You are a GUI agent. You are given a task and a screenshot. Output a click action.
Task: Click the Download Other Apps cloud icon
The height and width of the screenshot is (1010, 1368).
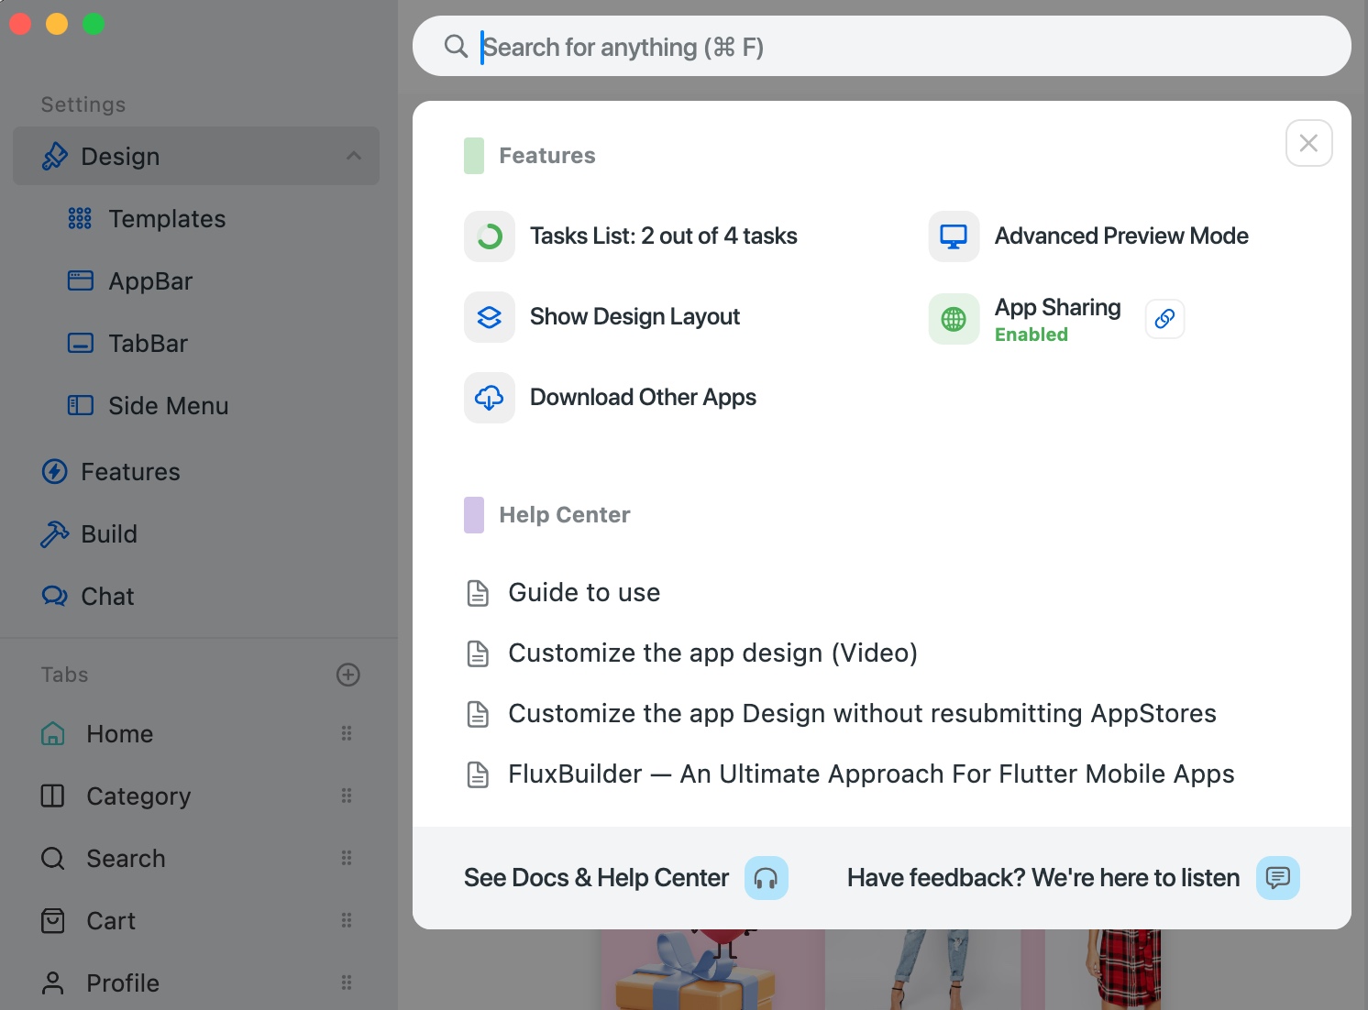490,398
